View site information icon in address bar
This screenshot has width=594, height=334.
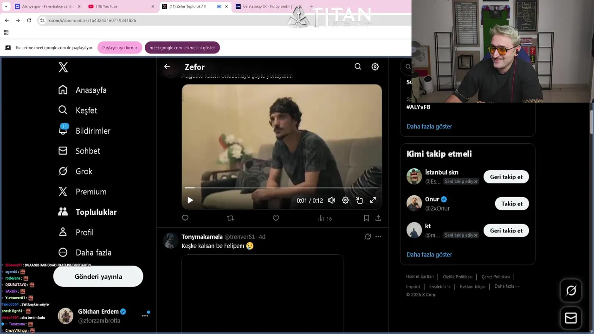coord(42,20)
